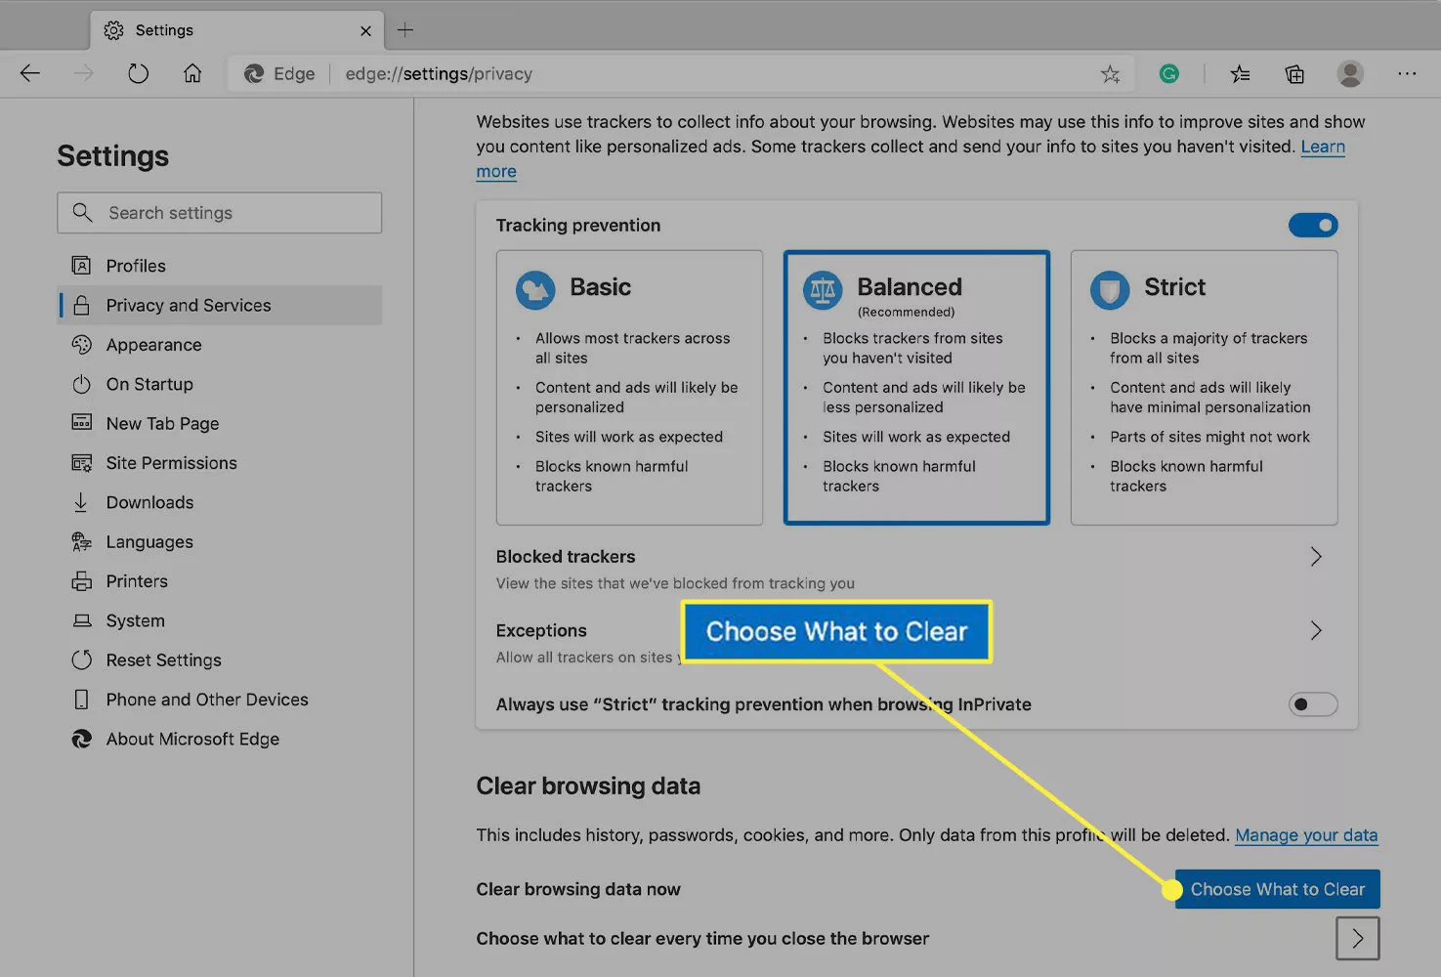Select the Settings browser tab
This screenshot has height=977, width=1441.
[237, 30]
